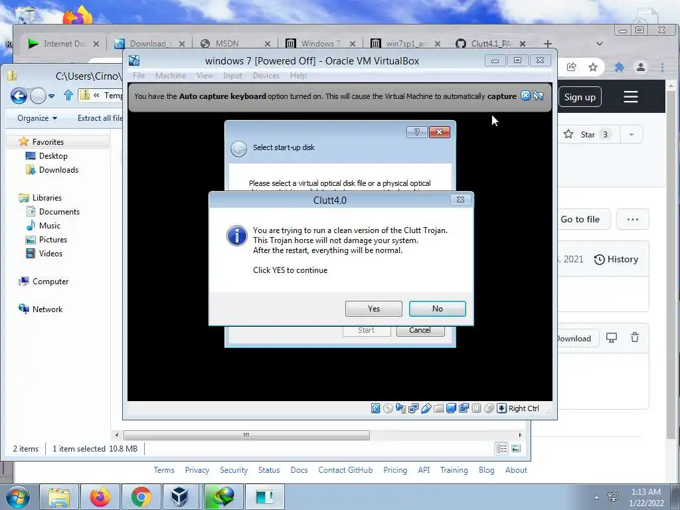Open Explorer recent locations dropdown arrow
The width and height of the screenshot is (680, 510).
[x=51, y=96]
